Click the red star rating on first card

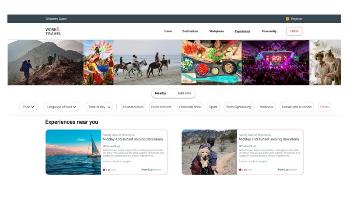pos(104,170)
